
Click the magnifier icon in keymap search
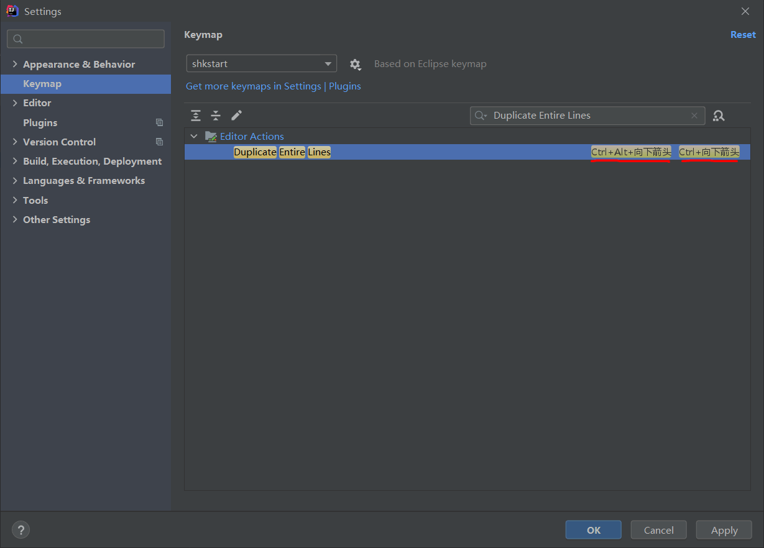click(481, 116)
